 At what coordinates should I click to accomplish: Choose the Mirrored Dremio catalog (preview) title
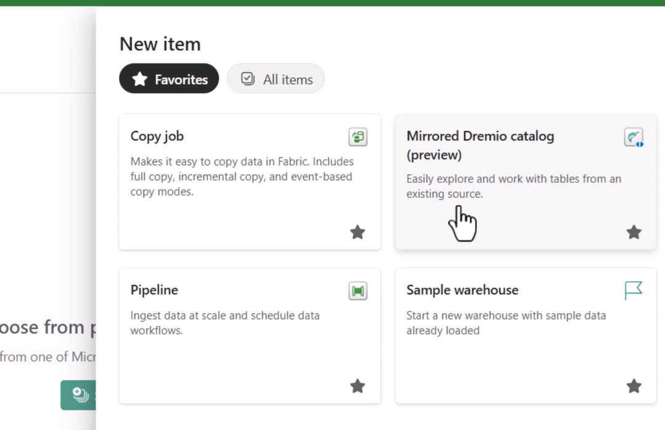479,145
